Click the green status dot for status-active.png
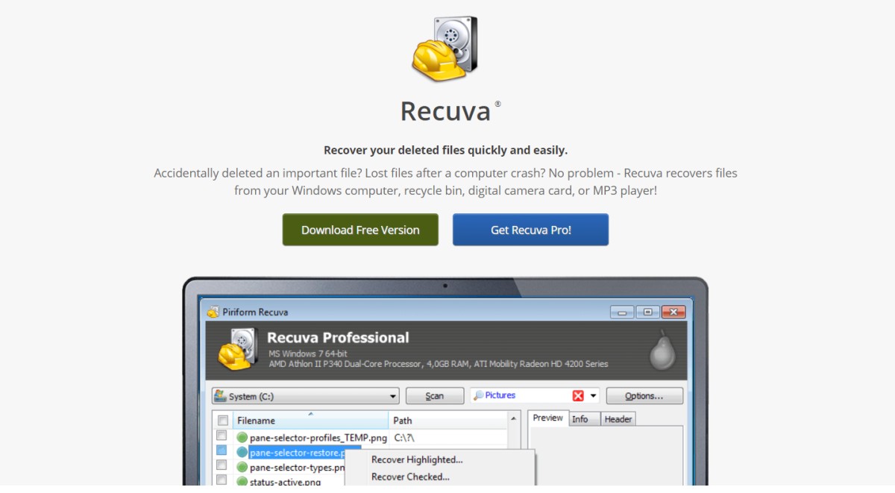The image size is (895, 493). click(x=242, y=482)
